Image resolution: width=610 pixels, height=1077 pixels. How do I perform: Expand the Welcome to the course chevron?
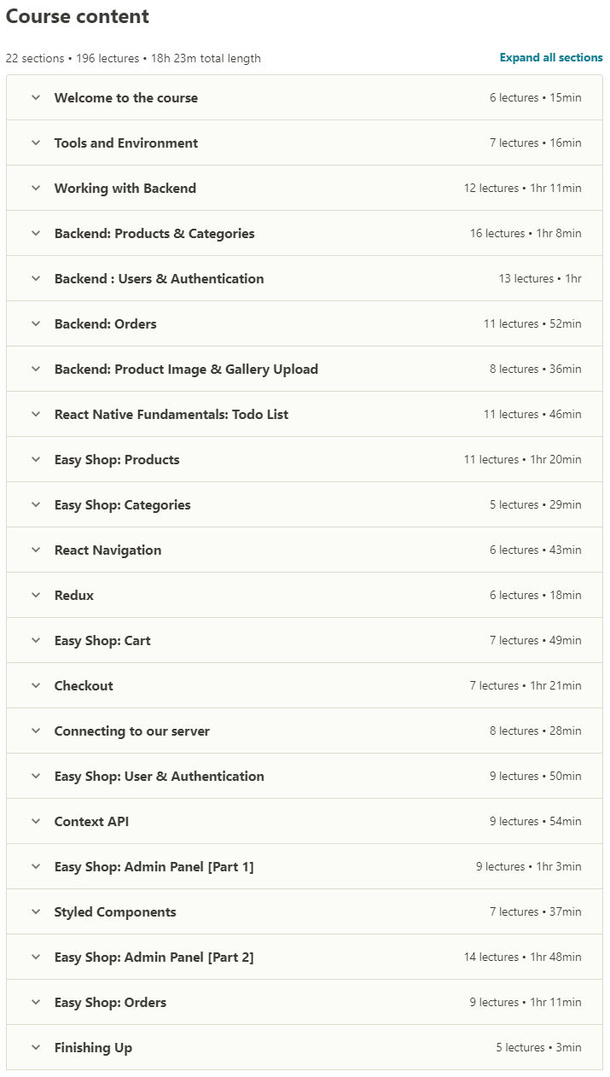36,97
